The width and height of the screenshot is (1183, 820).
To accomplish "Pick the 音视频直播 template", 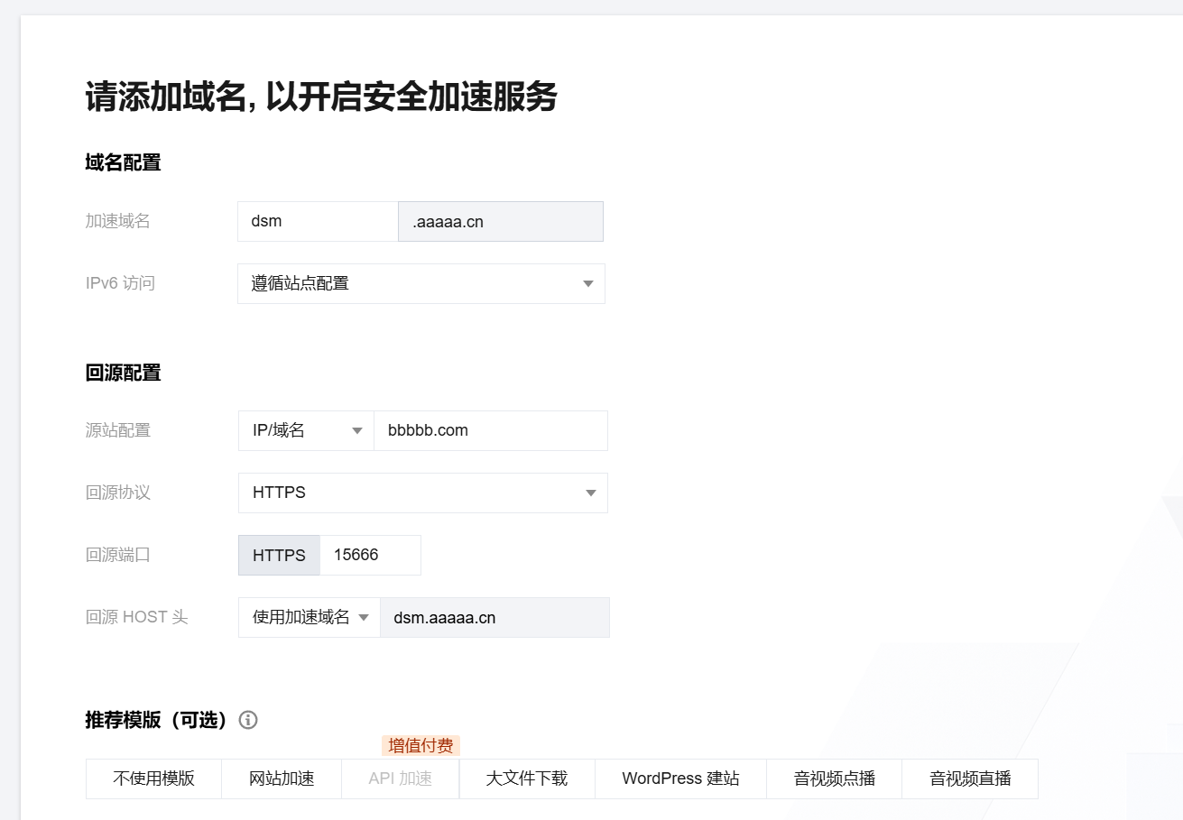I will tap(970, 779).
